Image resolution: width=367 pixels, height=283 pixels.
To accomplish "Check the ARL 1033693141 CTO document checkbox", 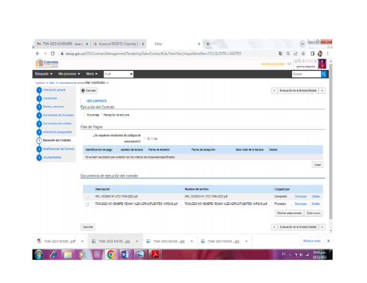I will pyautogui.click(x=87, y=197).
